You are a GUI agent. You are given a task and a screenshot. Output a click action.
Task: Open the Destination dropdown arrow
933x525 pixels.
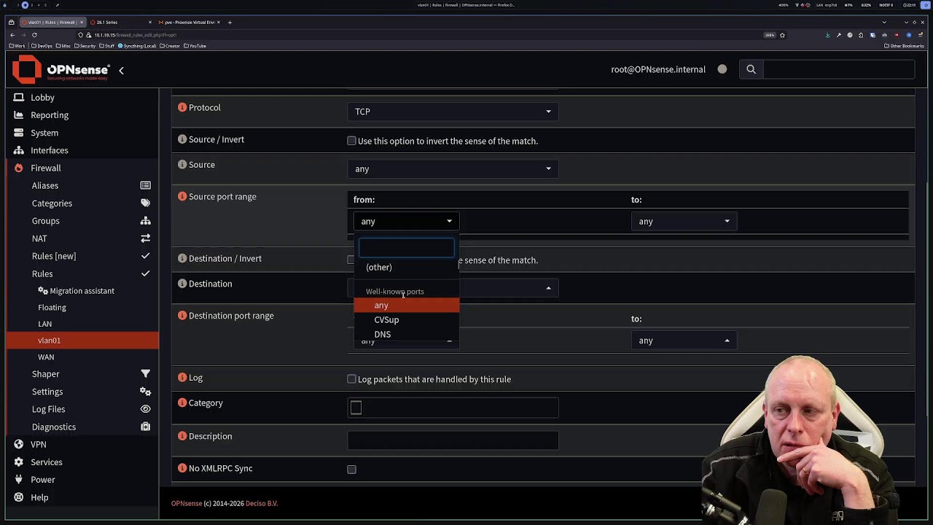(548, 288)
